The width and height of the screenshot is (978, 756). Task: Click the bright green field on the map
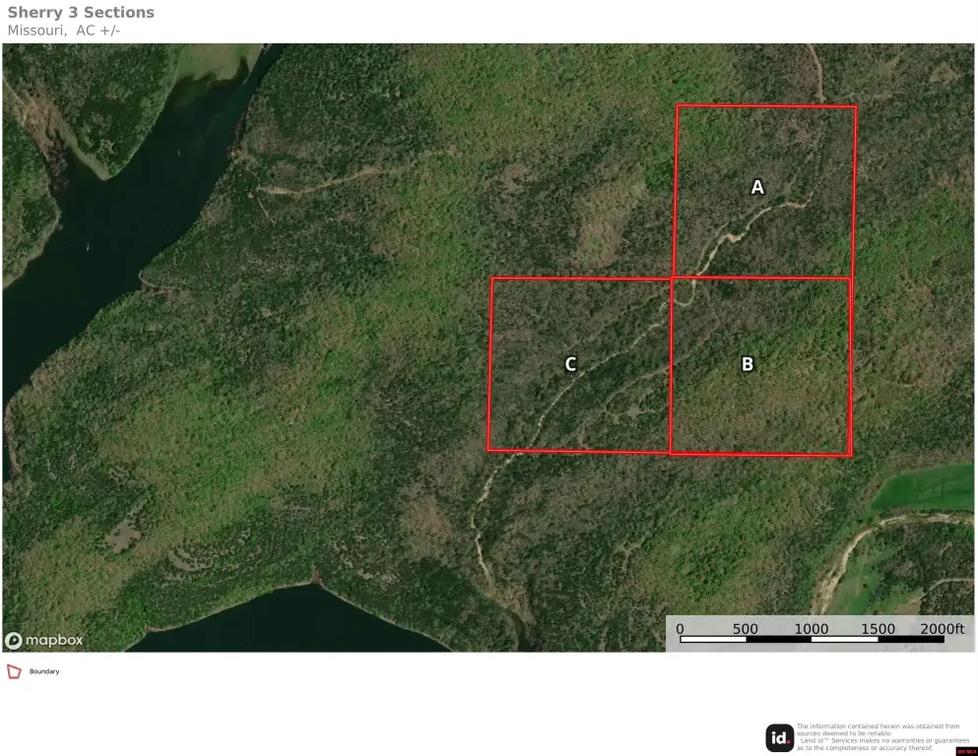[x=926, y=487]
